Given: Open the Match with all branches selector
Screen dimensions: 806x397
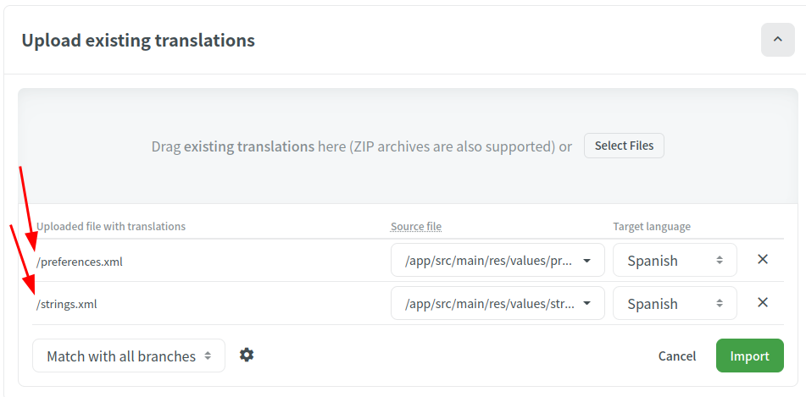Looking at the screenshot, I should (129, 356).
